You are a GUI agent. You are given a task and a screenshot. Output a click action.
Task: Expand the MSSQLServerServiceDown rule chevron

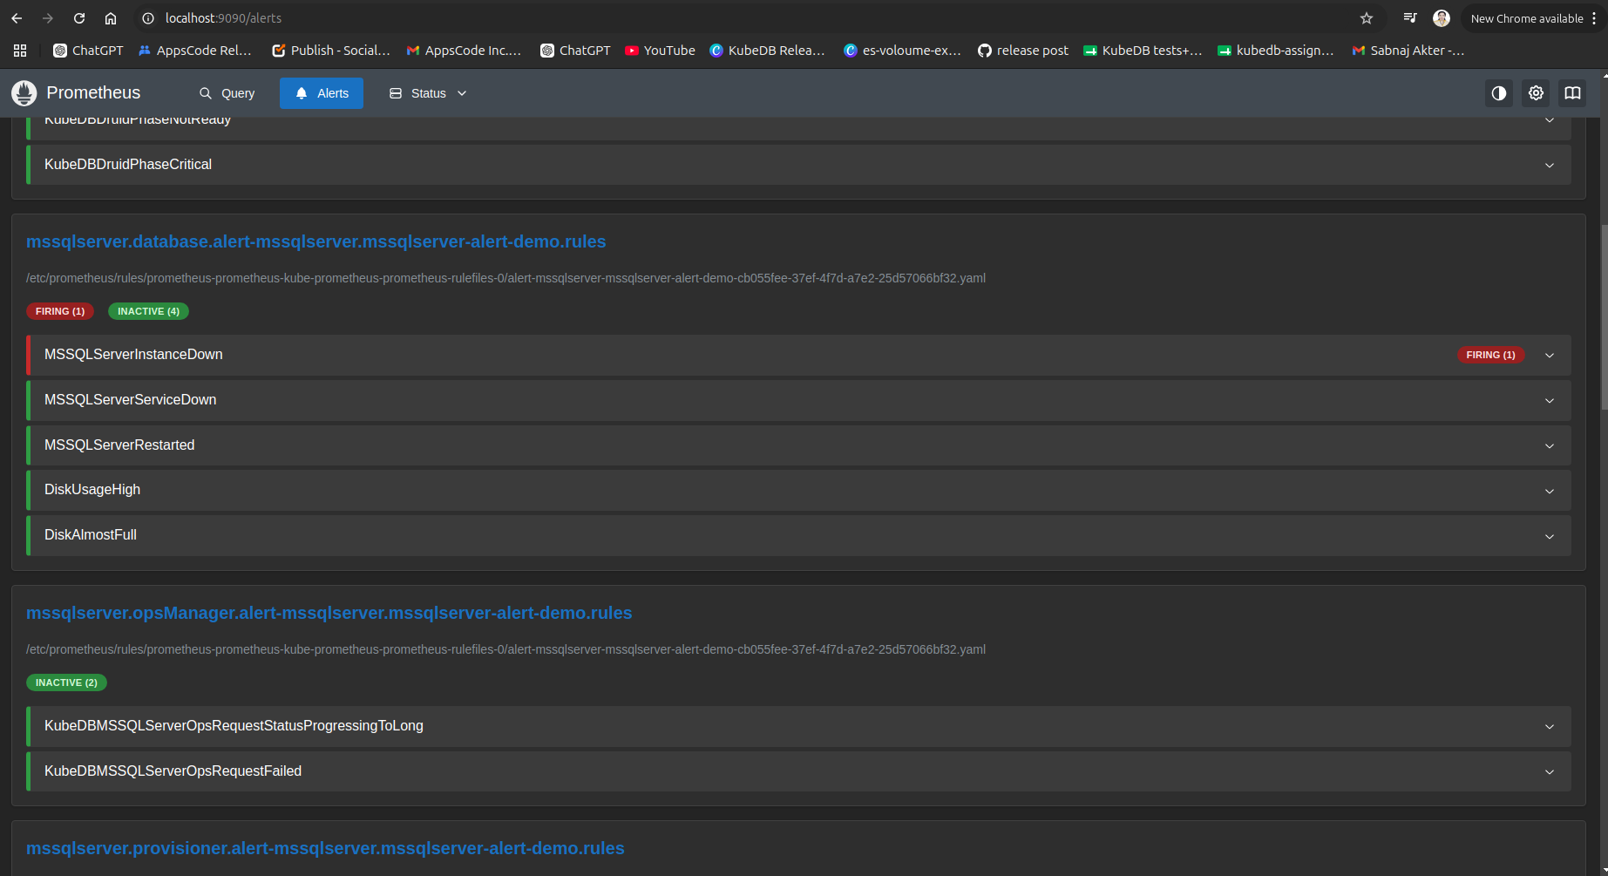point(1550,401)
